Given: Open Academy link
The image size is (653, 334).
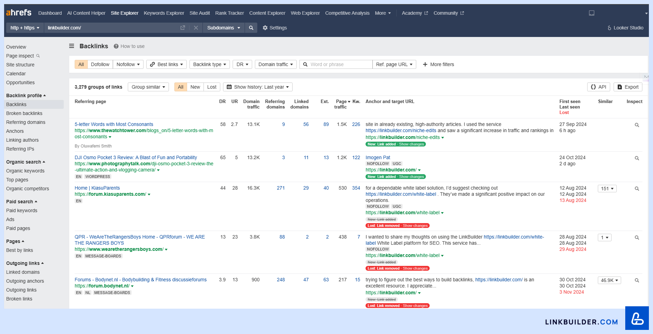Looking at the screenshot, I should (x=415, y=13).
